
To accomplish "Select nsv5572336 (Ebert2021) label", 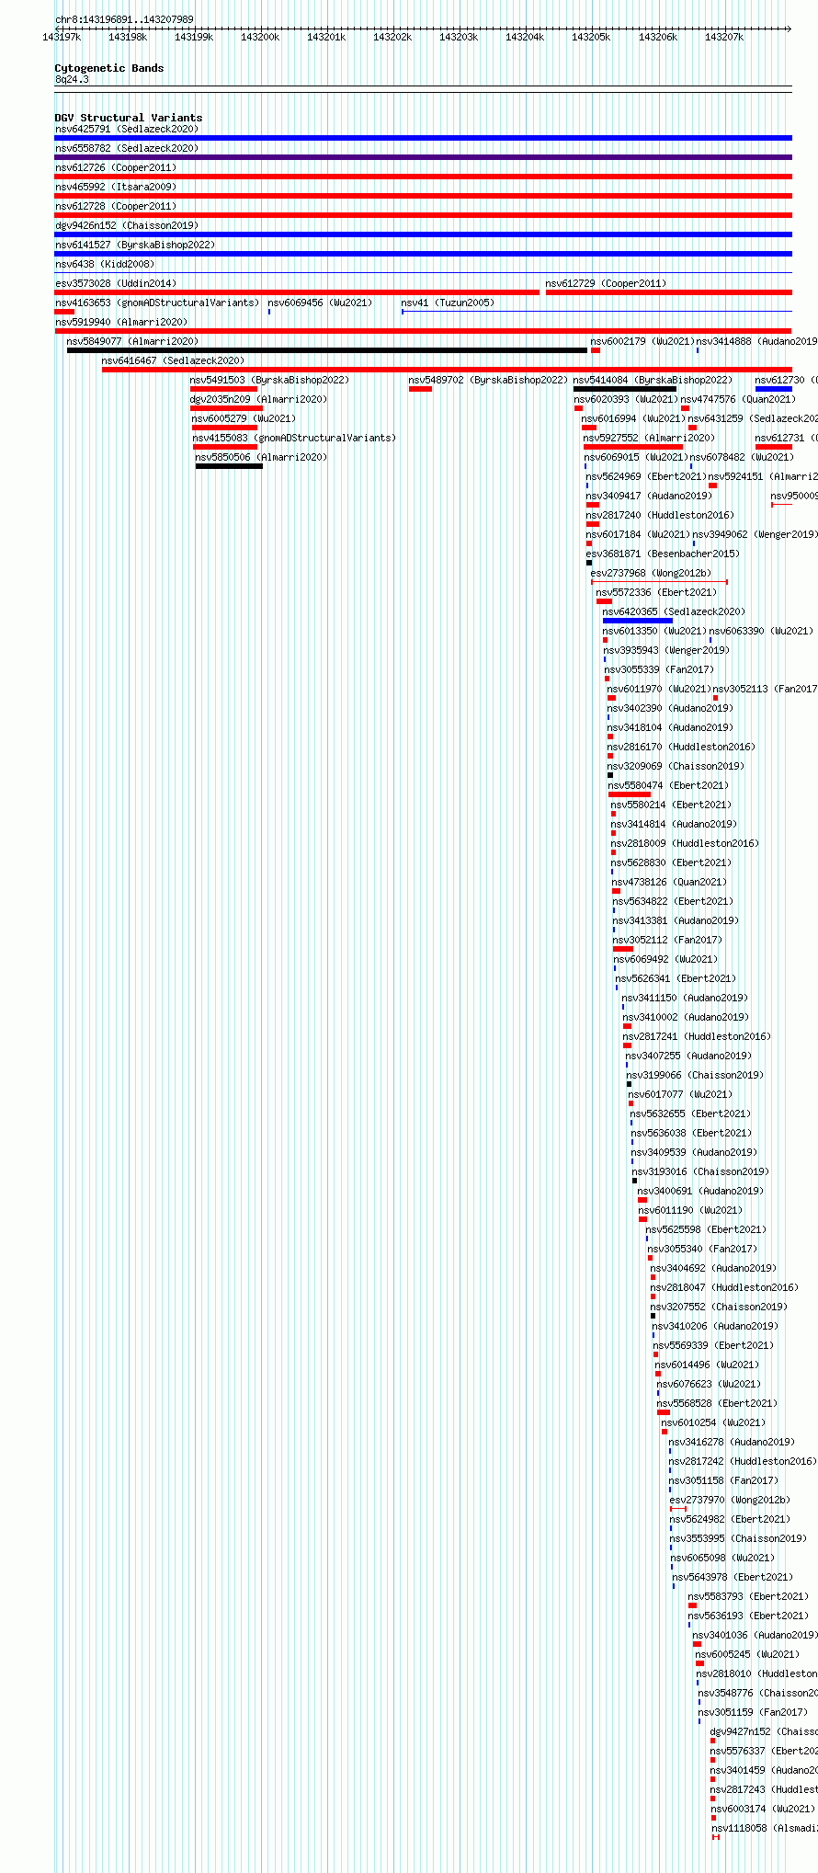I will coord(656,592).
